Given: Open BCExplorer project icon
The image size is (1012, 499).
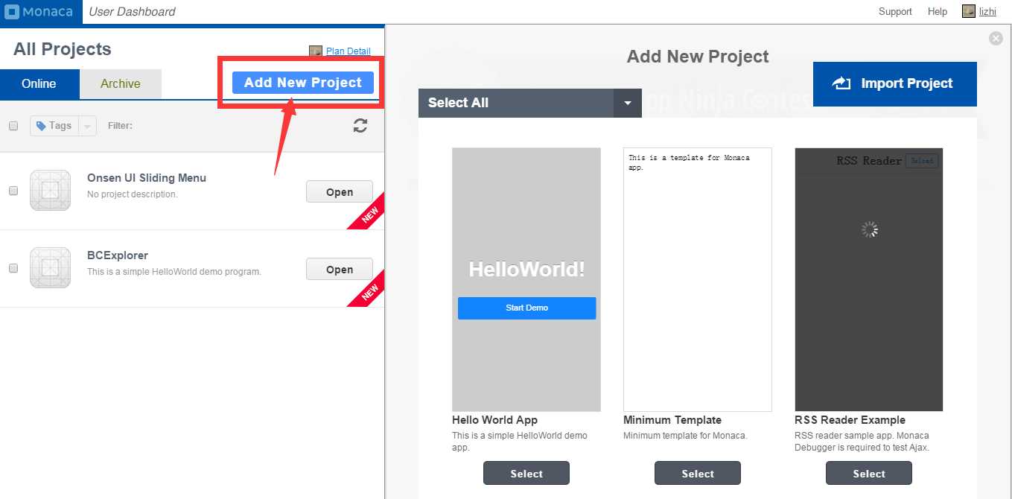Looking at the screenshot, I should [51, 267].
